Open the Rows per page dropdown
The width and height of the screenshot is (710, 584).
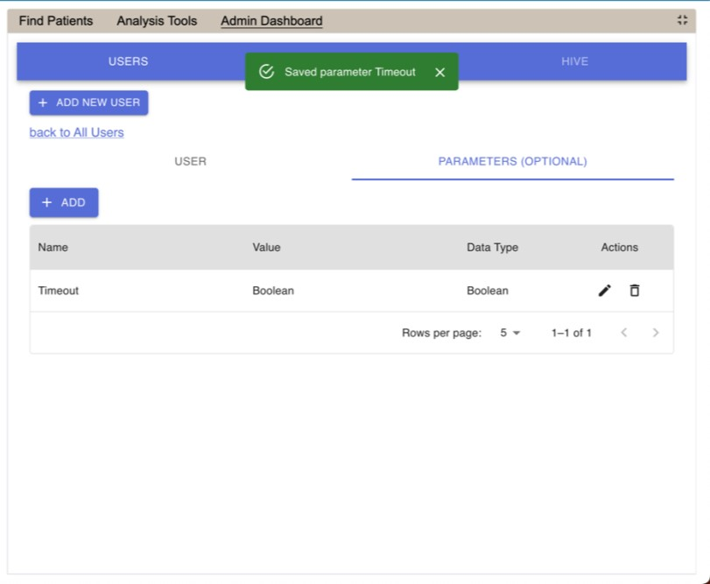pos(510,333)
